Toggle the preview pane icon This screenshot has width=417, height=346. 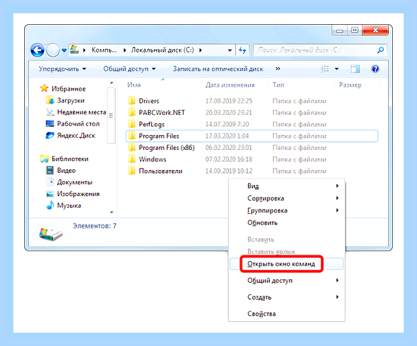click(355, 69)
